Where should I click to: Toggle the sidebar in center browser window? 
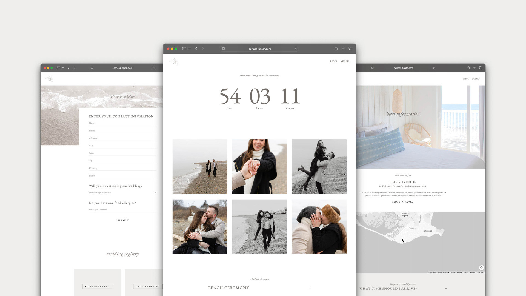click(184, 49)
